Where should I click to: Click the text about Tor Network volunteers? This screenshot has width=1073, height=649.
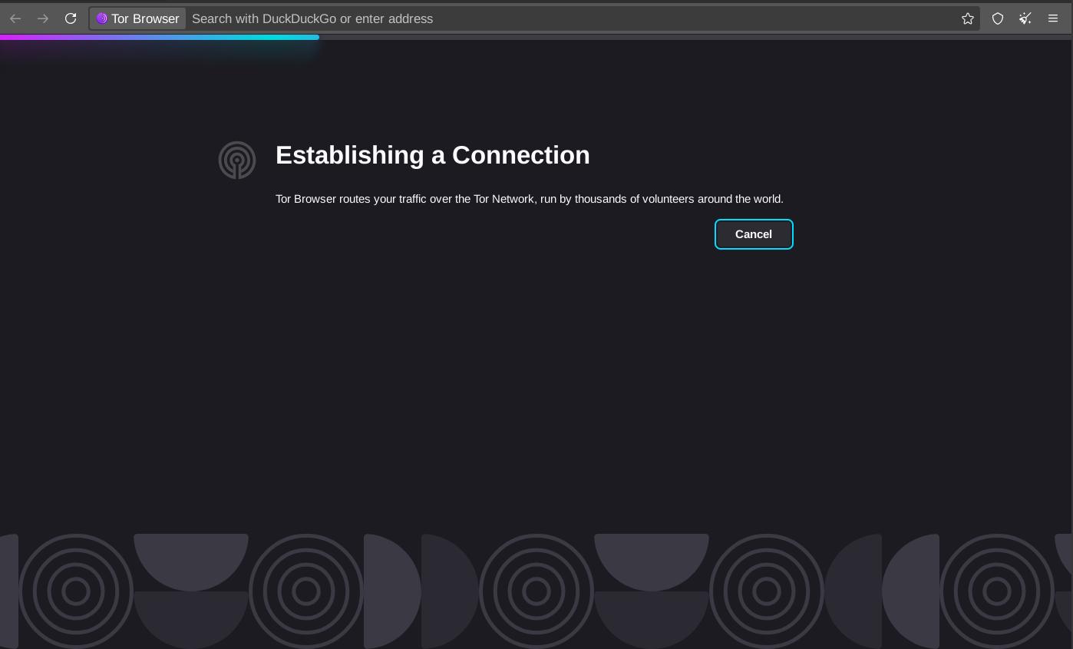click(530, 199)
